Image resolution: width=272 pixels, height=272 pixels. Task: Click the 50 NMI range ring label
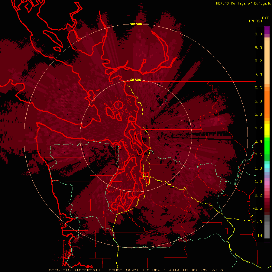[136, 80]
